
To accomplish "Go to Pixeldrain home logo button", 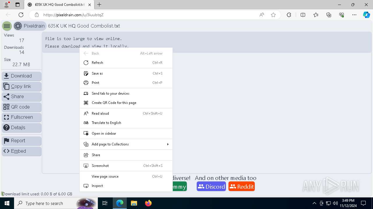I will (30, 26).
